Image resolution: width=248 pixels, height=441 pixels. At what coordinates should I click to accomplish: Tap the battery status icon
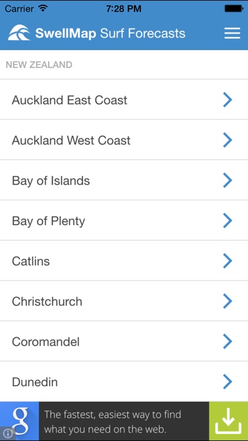click(x=234, y=9)
